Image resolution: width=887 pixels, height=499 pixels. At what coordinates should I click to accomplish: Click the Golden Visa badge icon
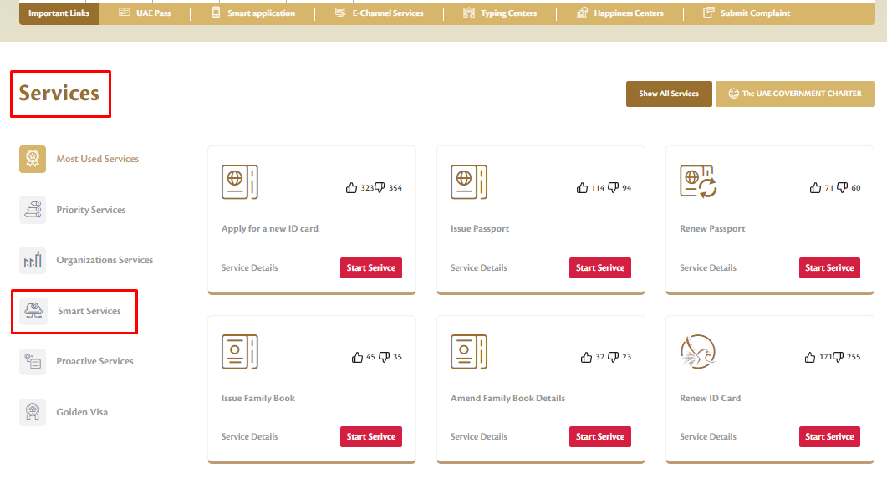click(33, 412)
